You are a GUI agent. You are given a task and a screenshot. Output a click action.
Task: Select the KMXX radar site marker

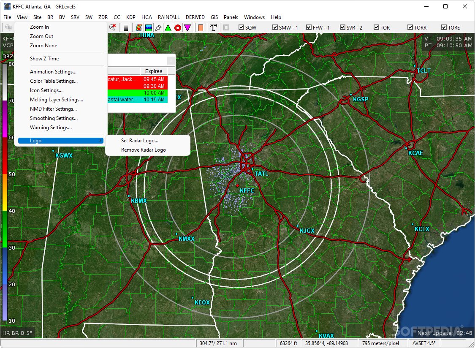pos(176,234)
